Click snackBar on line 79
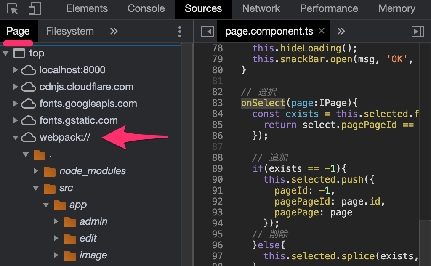Viewport: 431px width, 266px height. coord(302,59)
